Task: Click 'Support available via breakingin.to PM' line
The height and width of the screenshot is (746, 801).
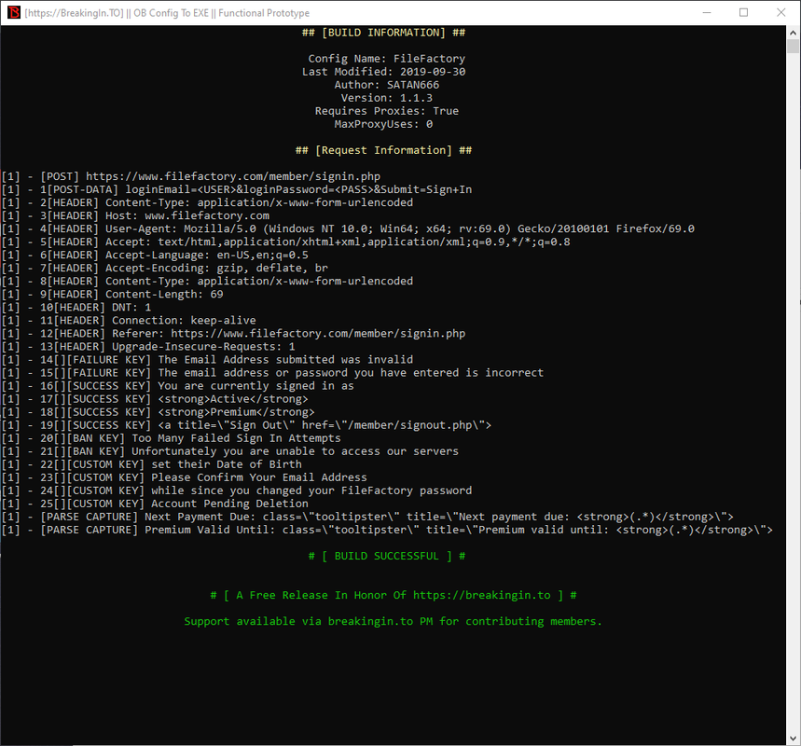Action: tap(394, 621)
